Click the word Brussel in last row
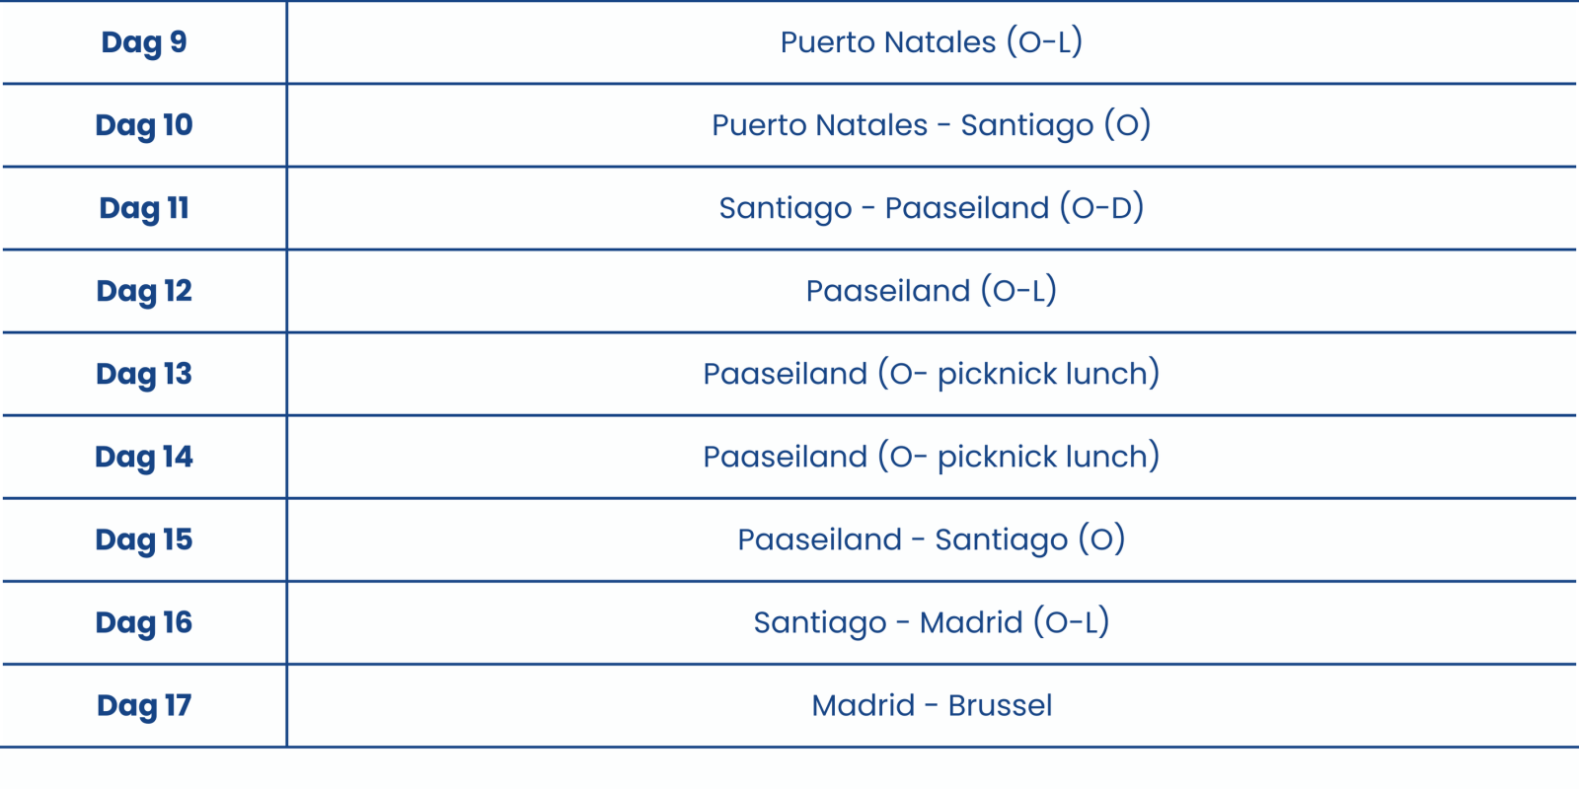Image resolution: width=1579 pixels, height=789 pixels. [x=1000, y=705]
